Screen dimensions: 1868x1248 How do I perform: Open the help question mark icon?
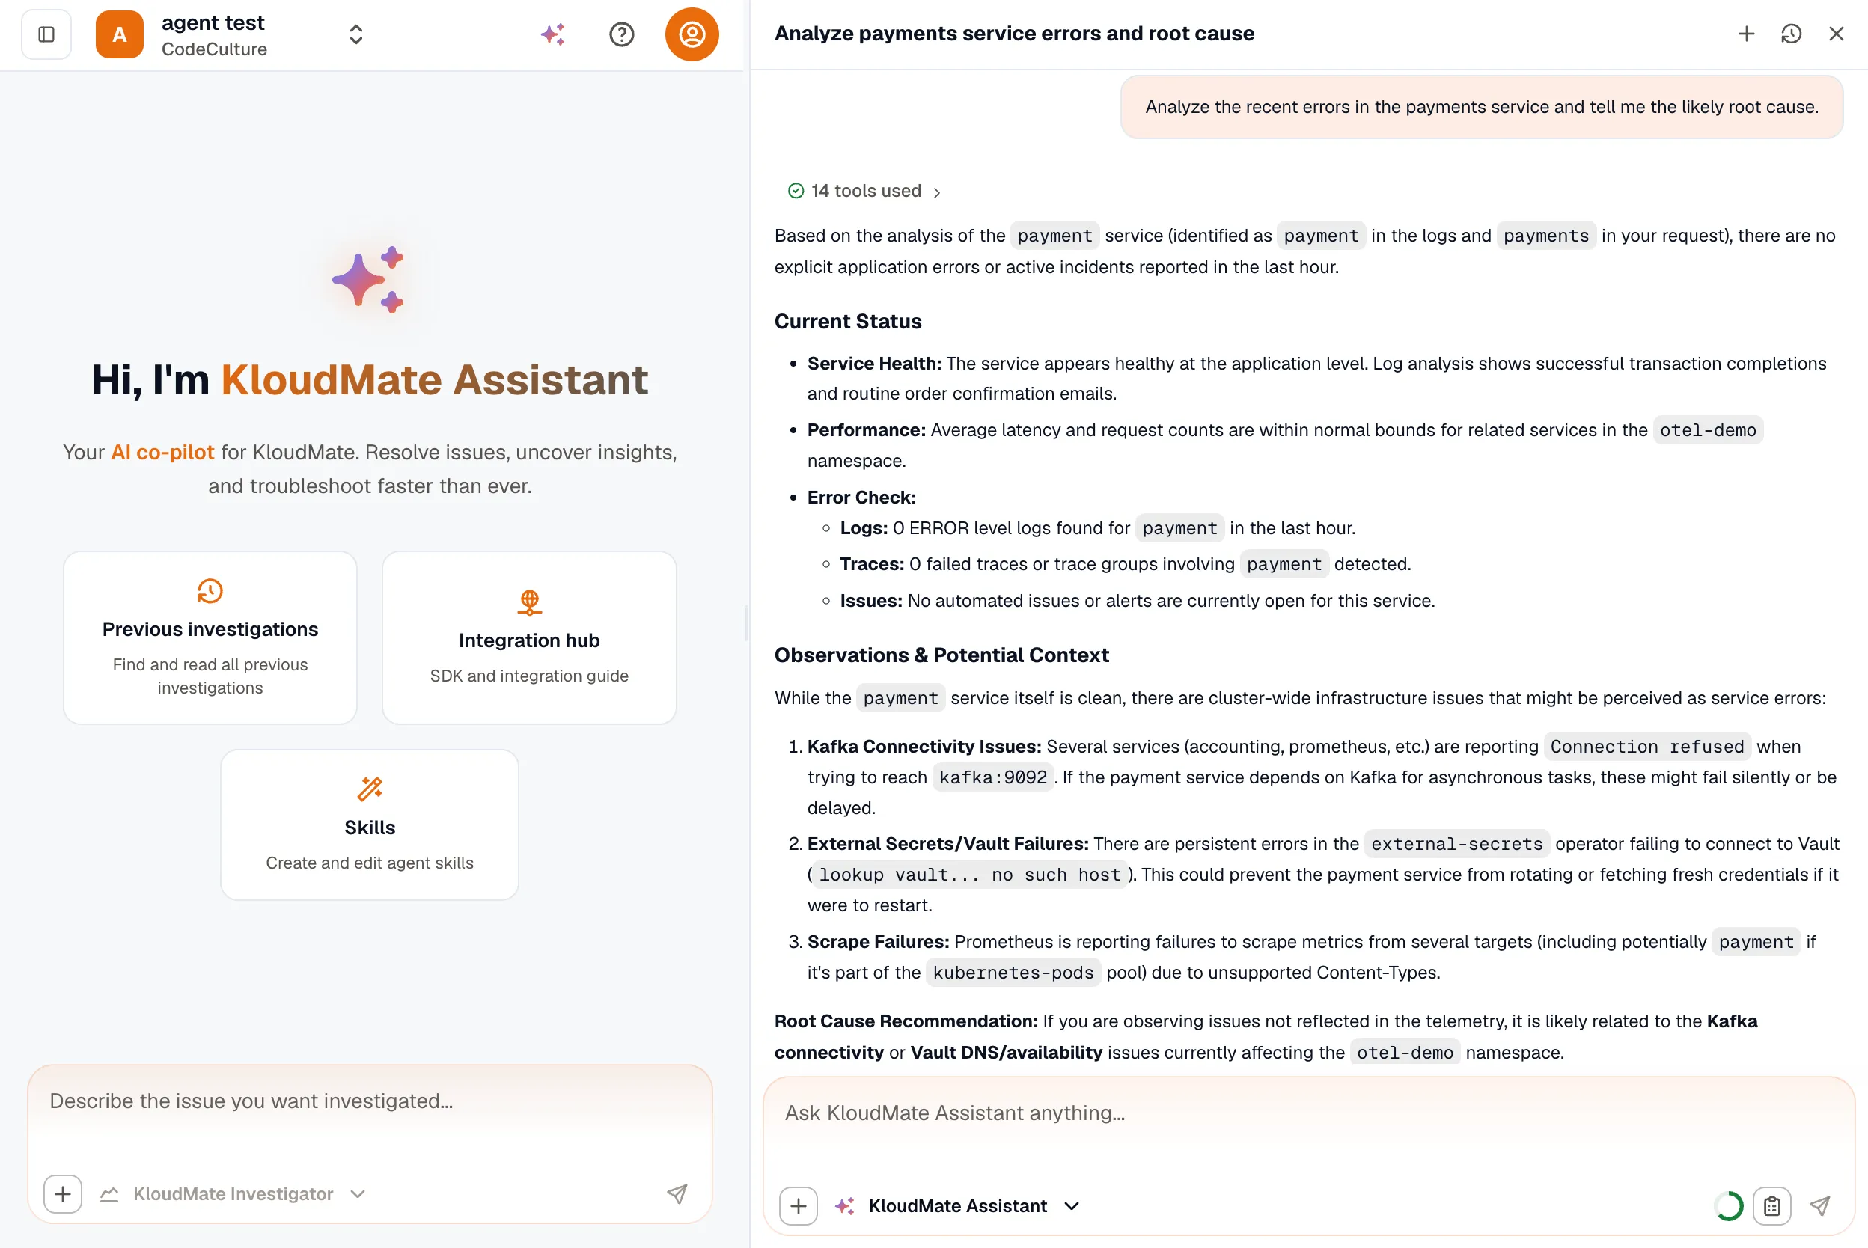[622, 34]
